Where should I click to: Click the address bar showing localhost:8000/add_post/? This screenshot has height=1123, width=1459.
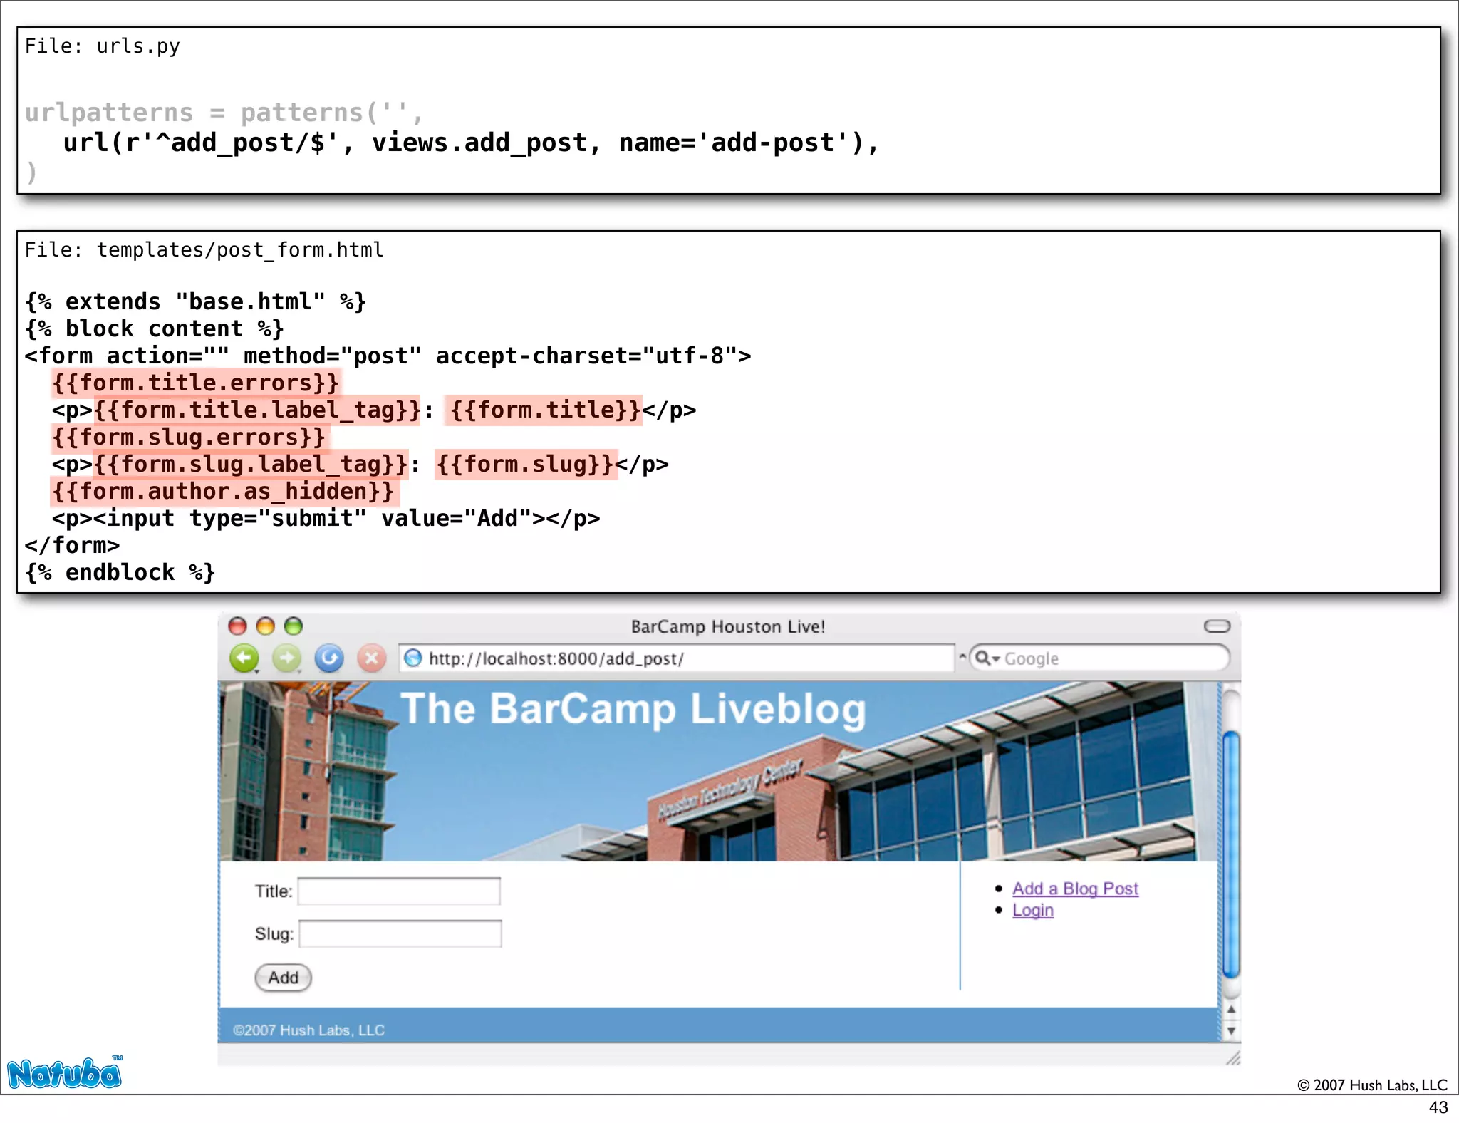pyautogui.click(x=677, y=658)
